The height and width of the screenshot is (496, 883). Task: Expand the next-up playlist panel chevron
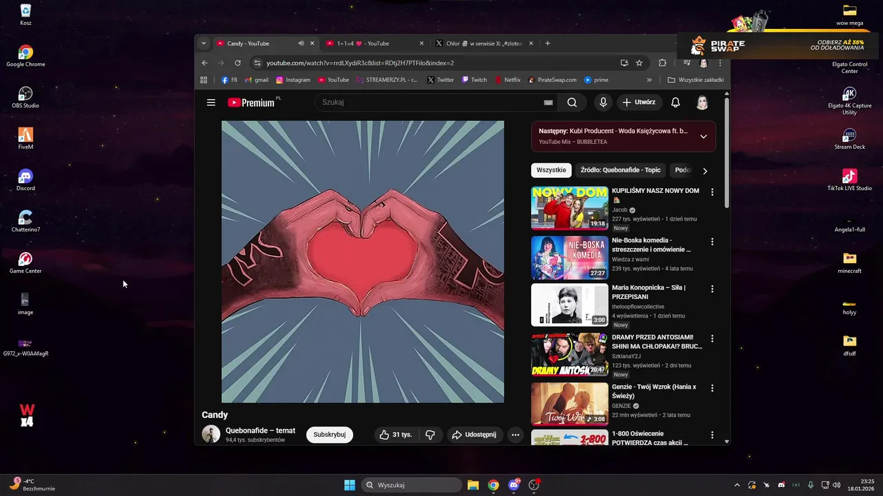[x=703, y=136]
